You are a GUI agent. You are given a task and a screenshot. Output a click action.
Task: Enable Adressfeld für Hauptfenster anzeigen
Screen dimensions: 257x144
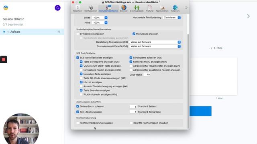click(131, 66)
